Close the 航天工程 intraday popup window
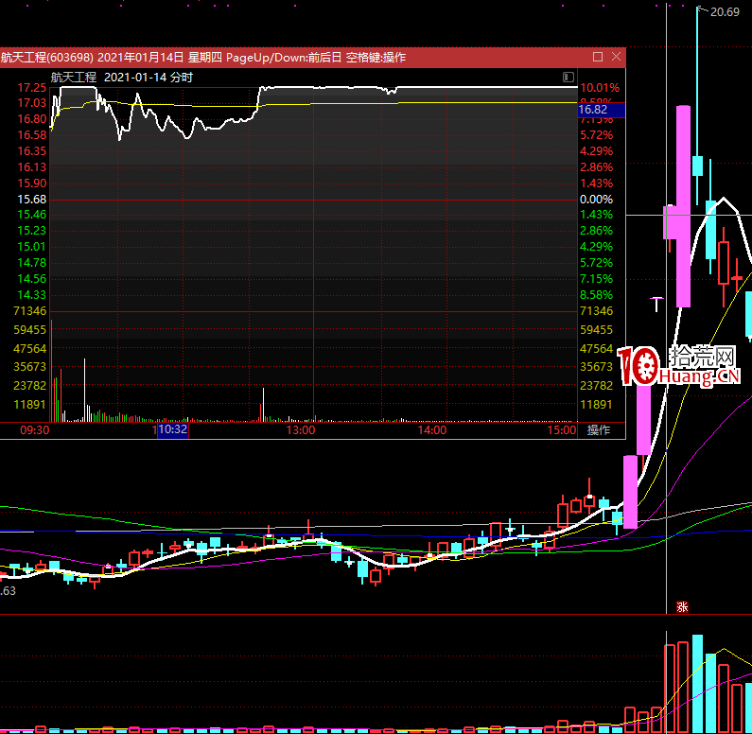Viewport: 752px width, 734px height. (617, 57)
